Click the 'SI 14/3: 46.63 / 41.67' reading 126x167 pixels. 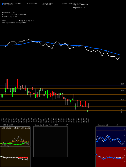tap(19, 15)
